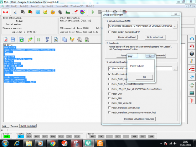Tick the Patch_DWF checkbox
Screen dimensions: 196x147
click(x=109, y=94)
